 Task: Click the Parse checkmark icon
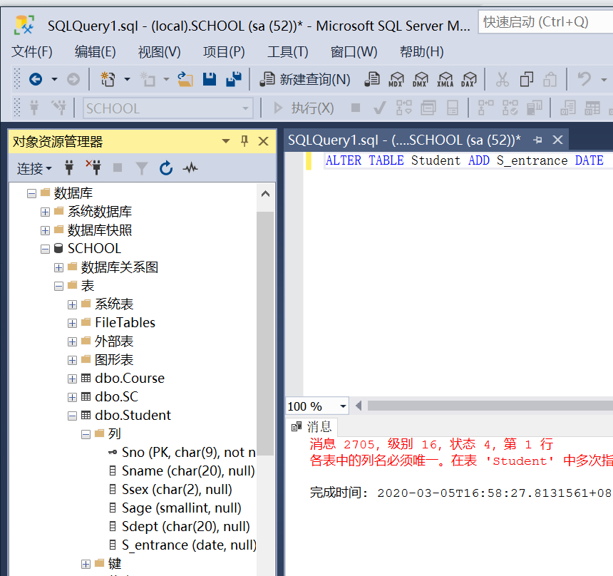pyautogui.click(x=380, y=108)
